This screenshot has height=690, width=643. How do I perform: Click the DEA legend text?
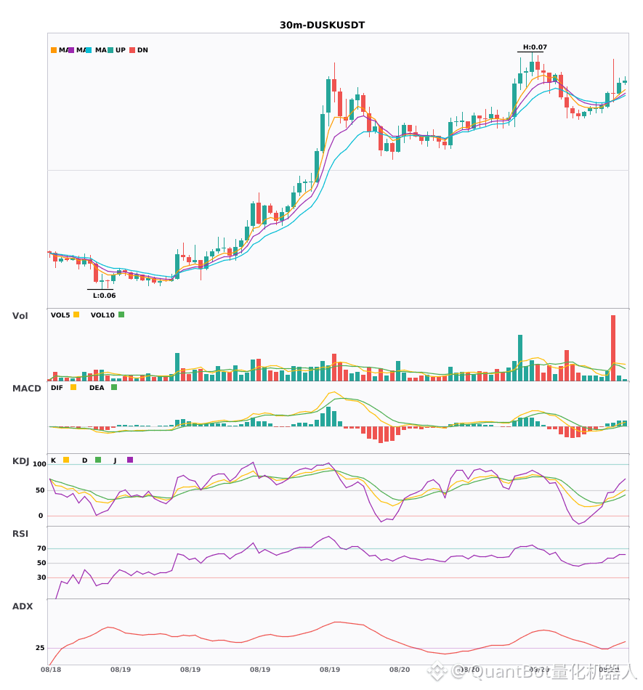(97, 388)
